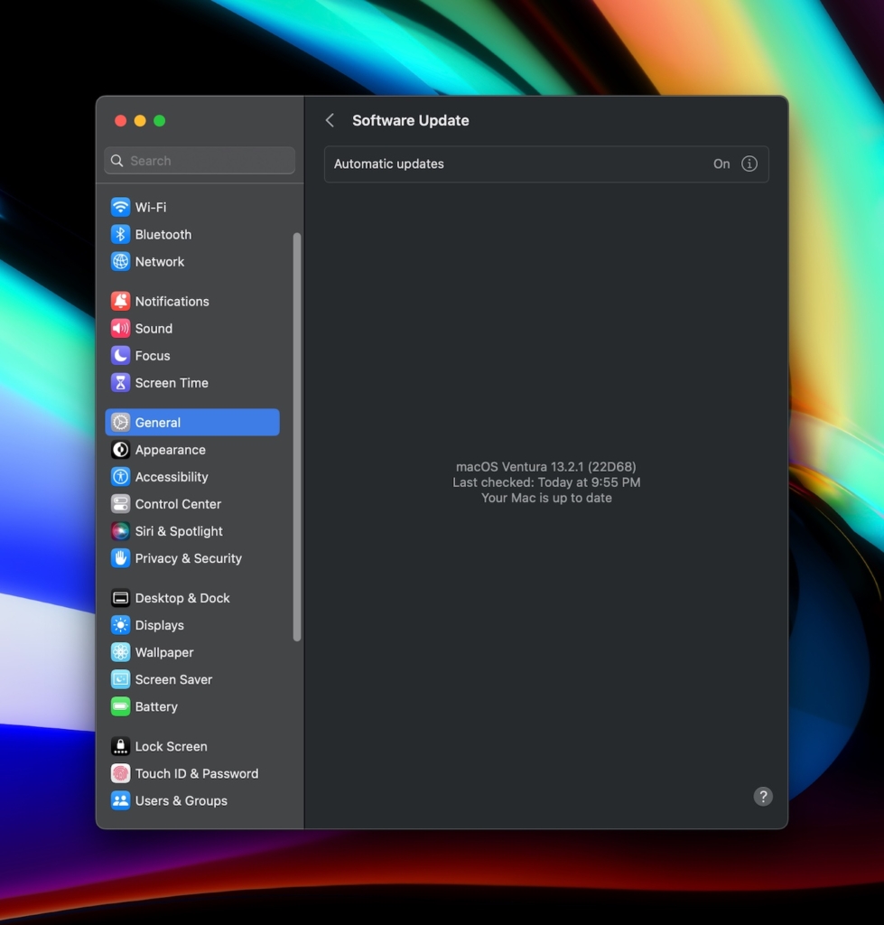Click the Automatic updates row label
This screenshot has width=884, height=925.
[388, 164]
